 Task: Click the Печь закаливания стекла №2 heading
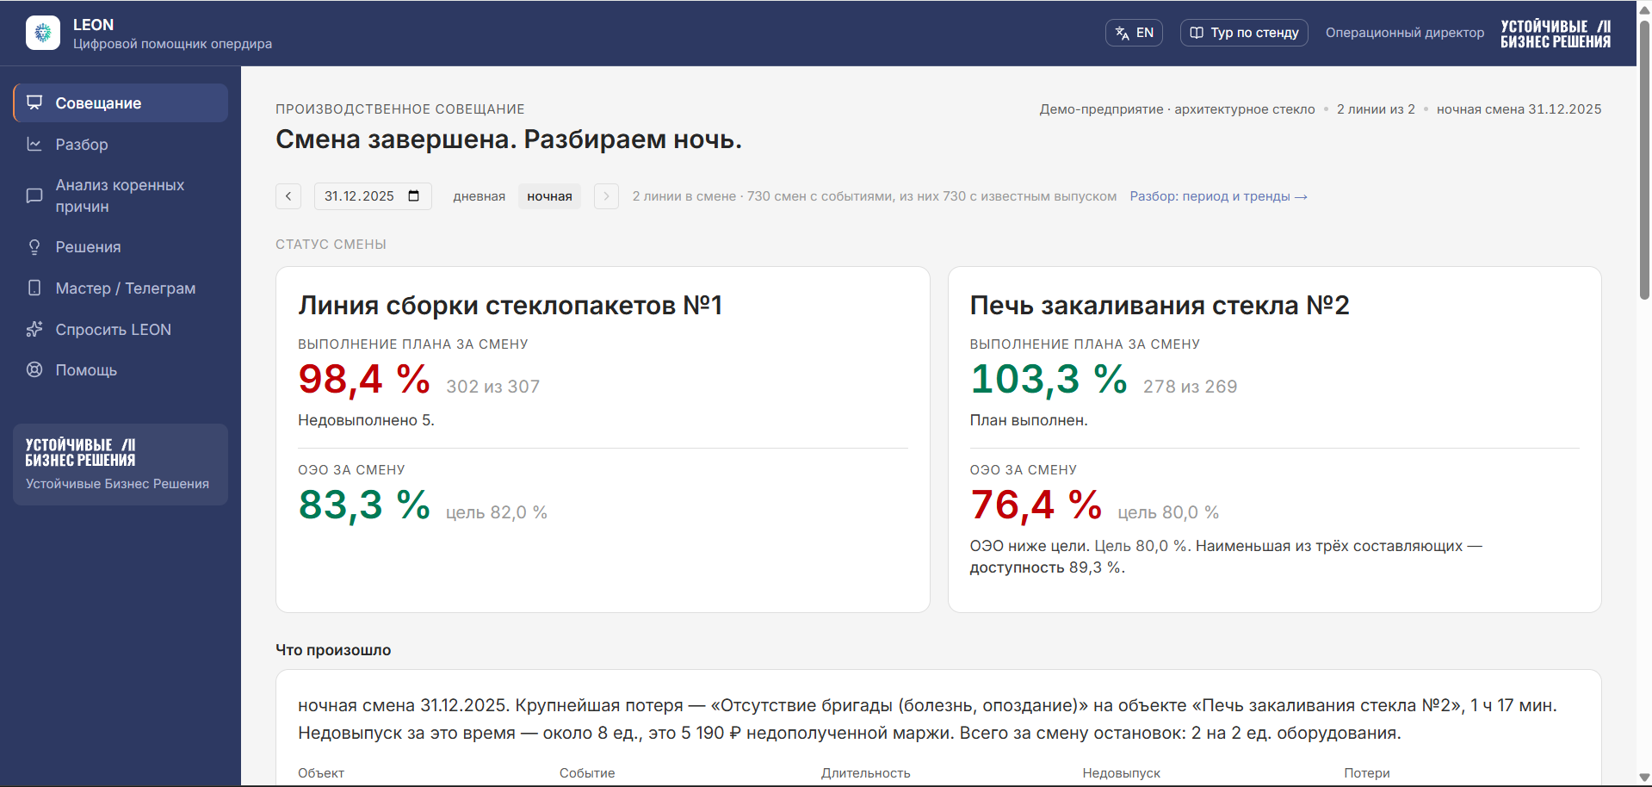1160,305
